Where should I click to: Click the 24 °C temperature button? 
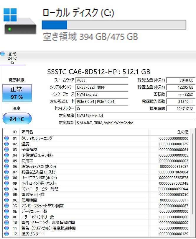coord(17,119)
